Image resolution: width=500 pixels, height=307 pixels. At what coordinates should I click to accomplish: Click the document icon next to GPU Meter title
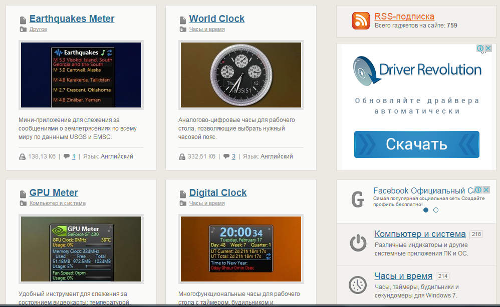pyautogui.click(x=23, y=193)
